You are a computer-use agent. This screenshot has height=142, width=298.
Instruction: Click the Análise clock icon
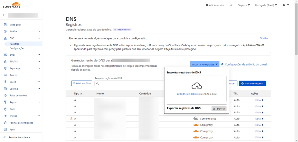click(x=5, y=31)
